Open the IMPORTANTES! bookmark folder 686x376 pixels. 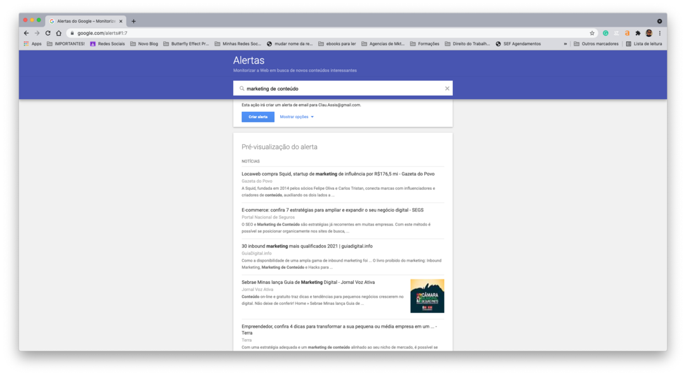pos(65,44)
